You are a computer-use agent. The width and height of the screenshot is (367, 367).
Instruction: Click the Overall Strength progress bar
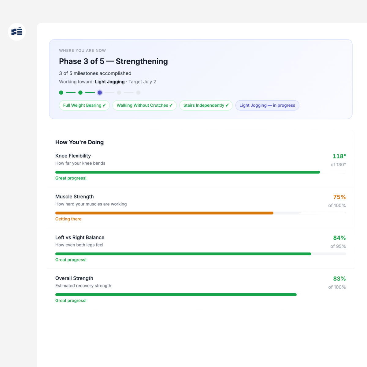(201, 295)
